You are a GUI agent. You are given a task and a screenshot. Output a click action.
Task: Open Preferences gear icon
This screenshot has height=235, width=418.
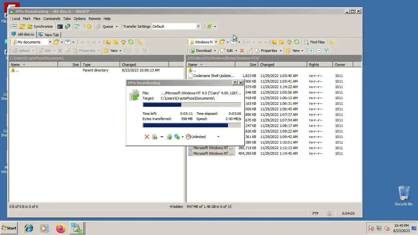point(89,26)
